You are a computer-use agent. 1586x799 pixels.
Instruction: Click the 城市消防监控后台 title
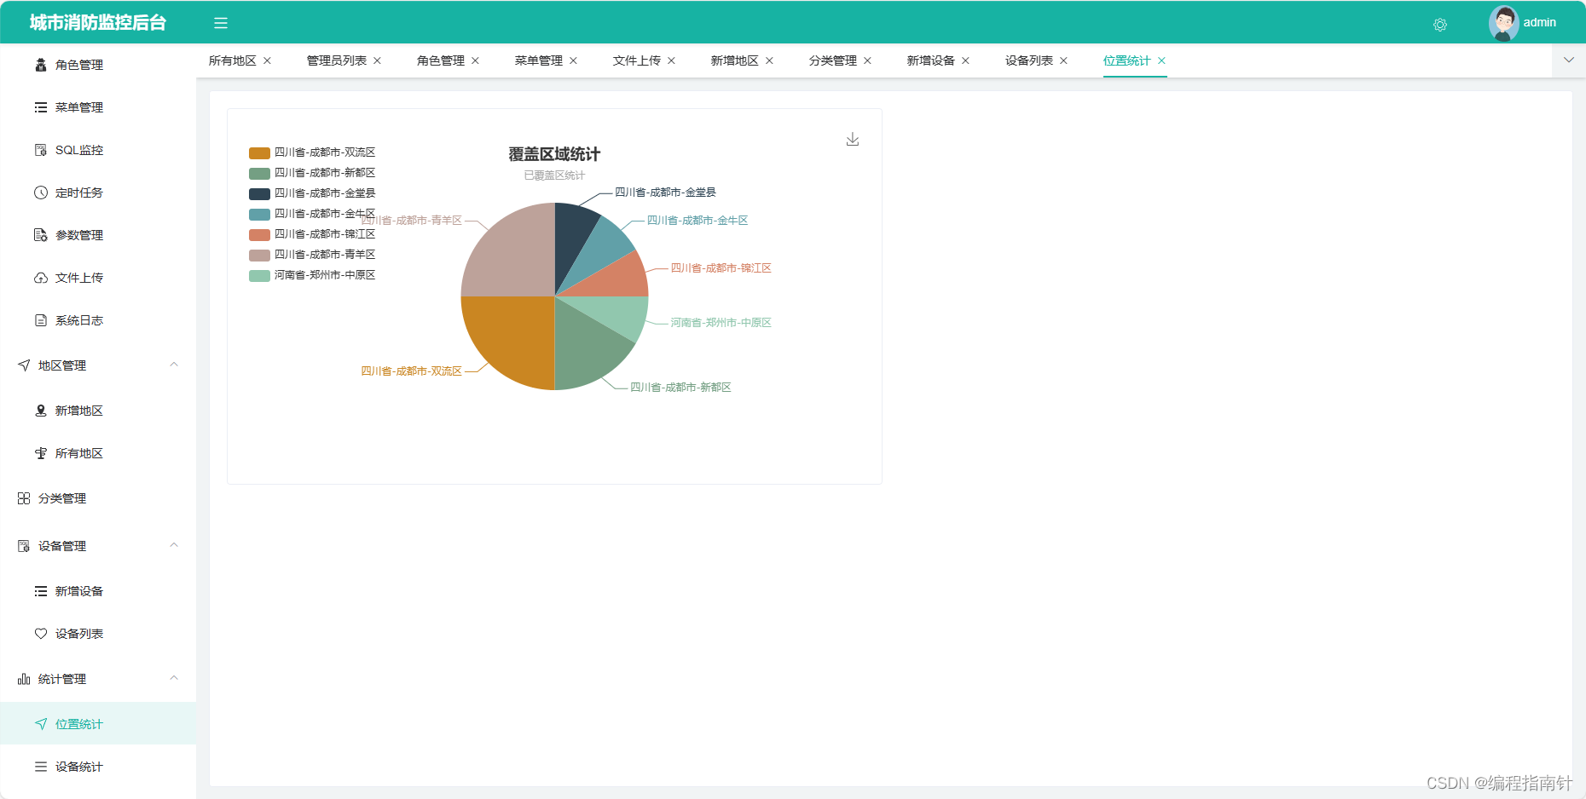(x=98, y=23)
